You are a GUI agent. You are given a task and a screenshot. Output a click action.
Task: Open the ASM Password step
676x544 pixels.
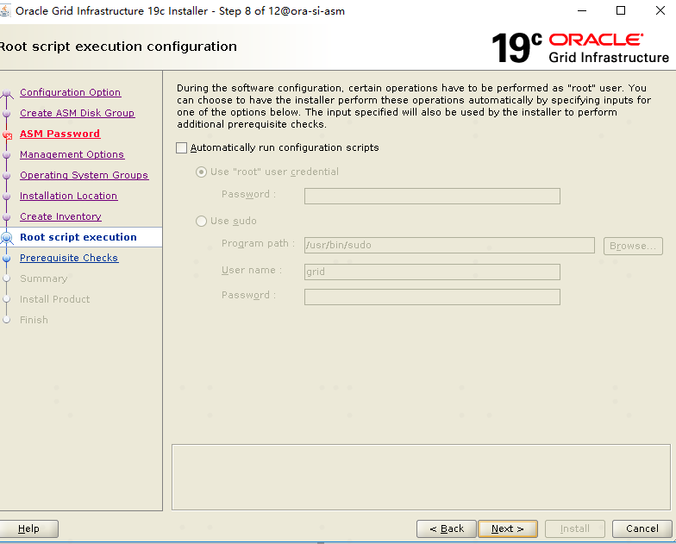60,134
